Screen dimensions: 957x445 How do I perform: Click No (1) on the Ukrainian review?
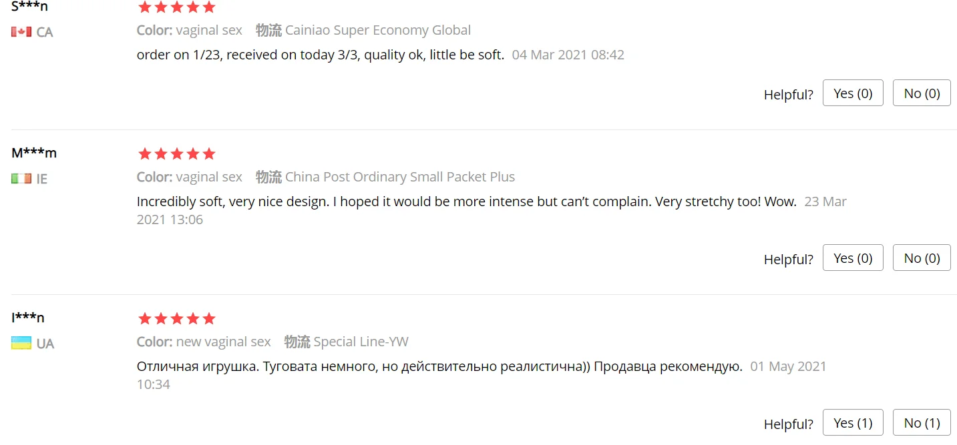pyautogui.click(x=921, y=423)
